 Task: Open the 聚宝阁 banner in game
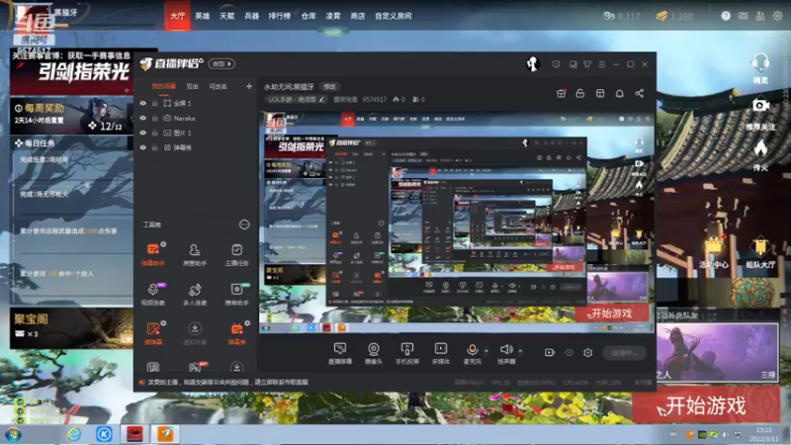tap(71, 328)
